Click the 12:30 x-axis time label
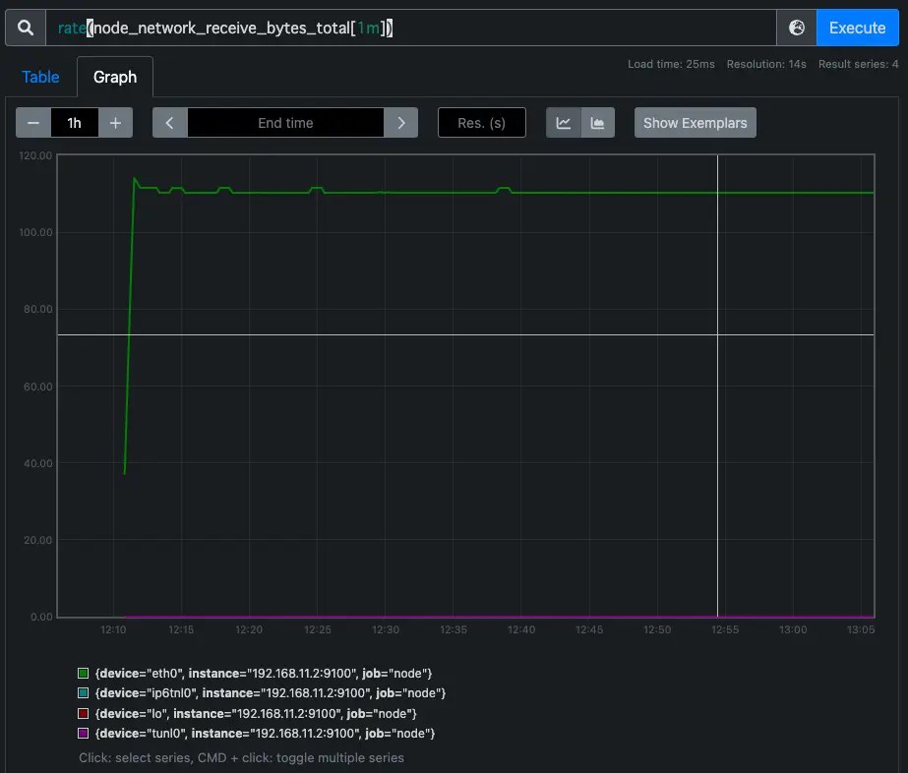 coord(386,629)
